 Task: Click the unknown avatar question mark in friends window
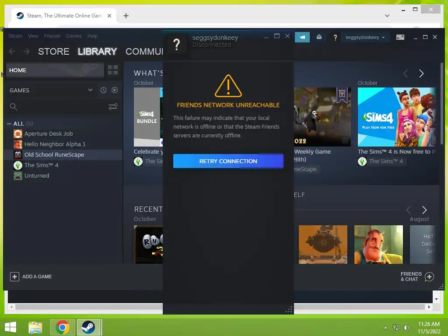(177, 45)
